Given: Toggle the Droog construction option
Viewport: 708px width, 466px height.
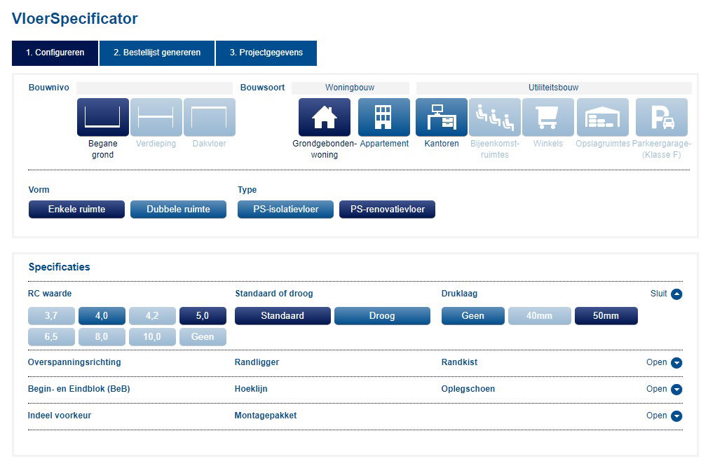Looking at the screenshot, I should click(x=382, y=316).
